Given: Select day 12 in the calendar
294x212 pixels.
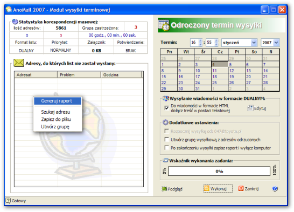Looking at the screenshot, I should pos(236,71).
